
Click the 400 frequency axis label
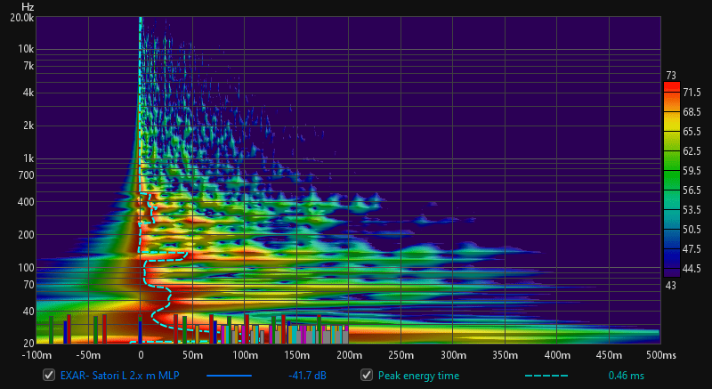pyautogui.click(x=28, y=202)
